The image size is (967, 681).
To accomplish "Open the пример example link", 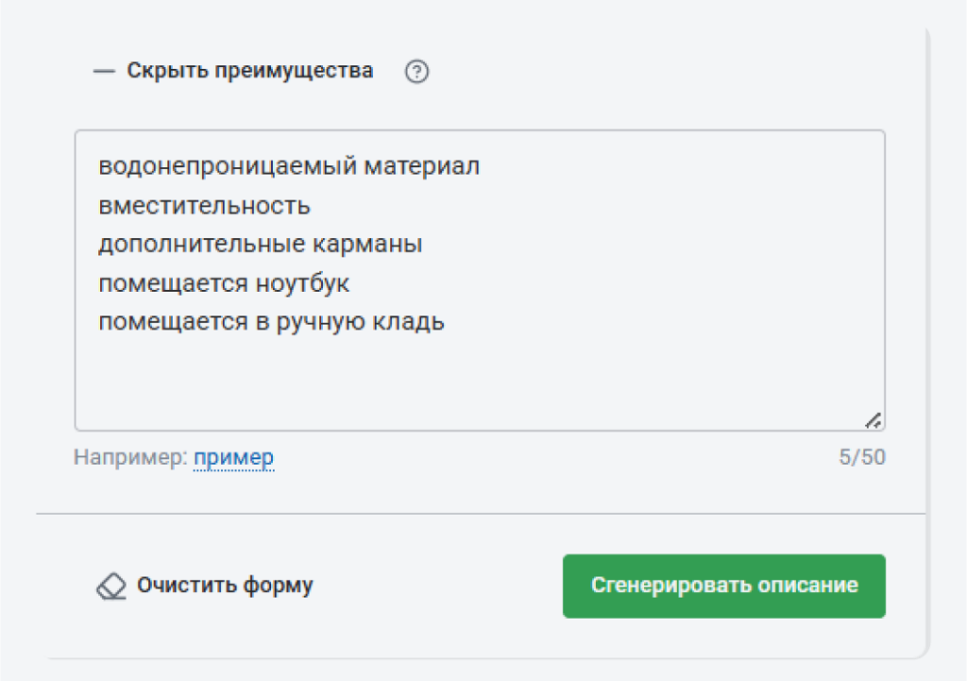I will click(233, 456).
